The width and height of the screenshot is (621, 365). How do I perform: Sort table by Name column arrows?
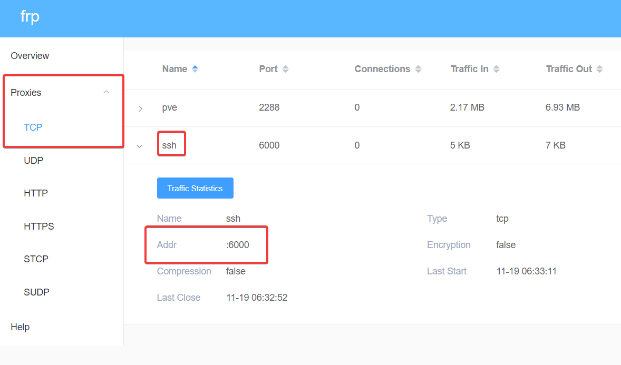point(195,69)
